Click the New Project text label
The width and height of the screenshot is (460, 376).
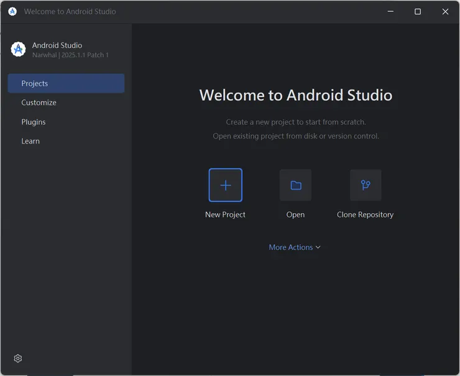[225, 214]
